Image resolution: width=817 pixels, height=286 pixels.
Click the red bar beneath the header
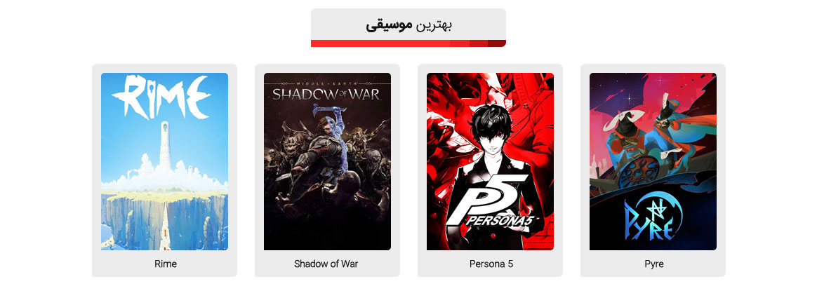point(408,43)
